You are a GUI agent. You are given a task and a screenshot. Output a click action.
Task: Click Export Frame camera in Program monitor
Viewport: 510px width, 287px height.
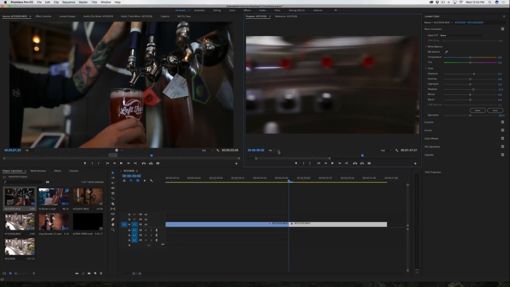(369, 163)
